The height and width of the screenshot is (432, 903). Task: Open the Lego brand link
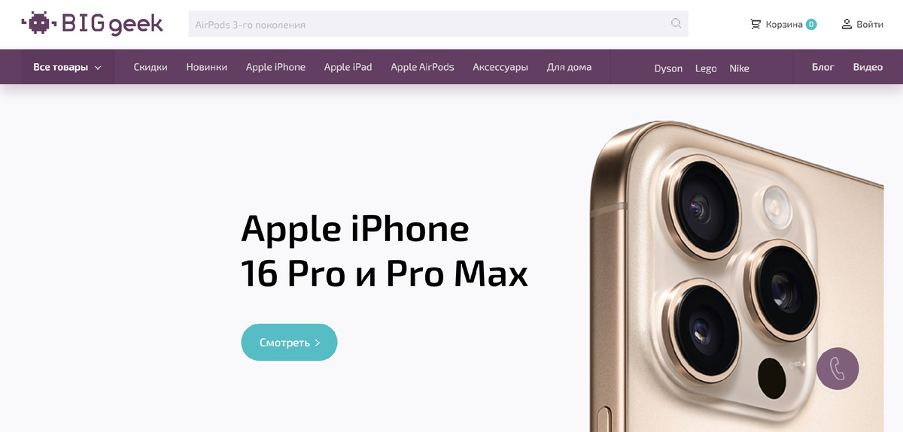(x=706, y=68)
